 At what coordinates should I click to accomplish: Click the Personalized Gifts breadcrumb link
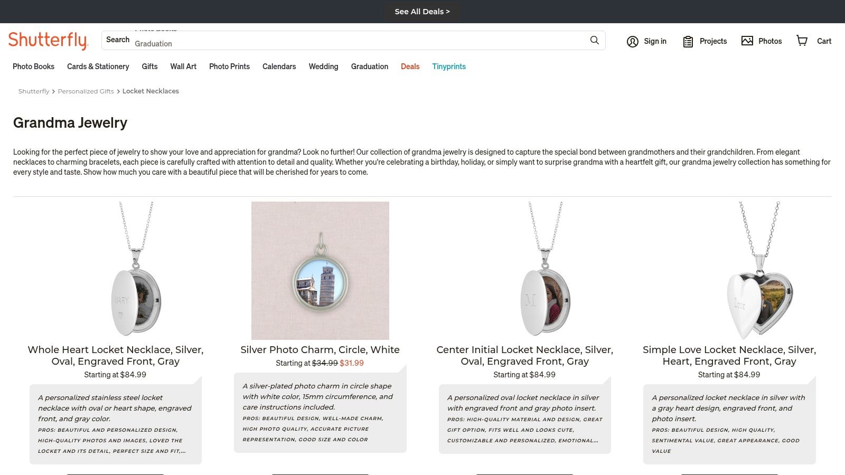tap(86, 91)
